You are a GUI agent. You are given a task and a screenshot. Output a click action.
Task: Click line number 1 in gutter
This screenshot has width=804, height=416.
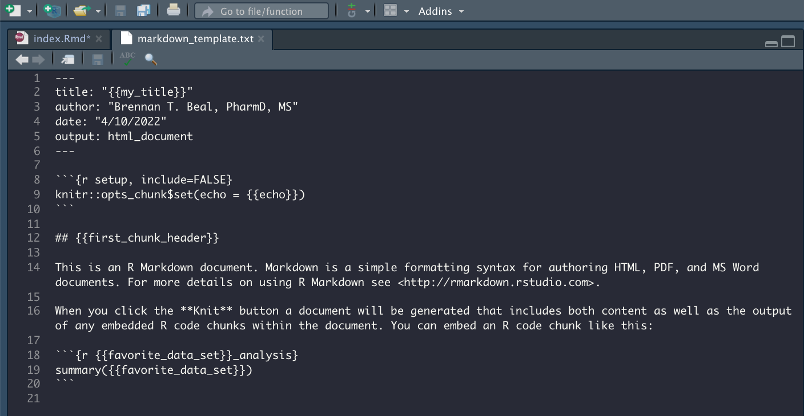[37, 78]
